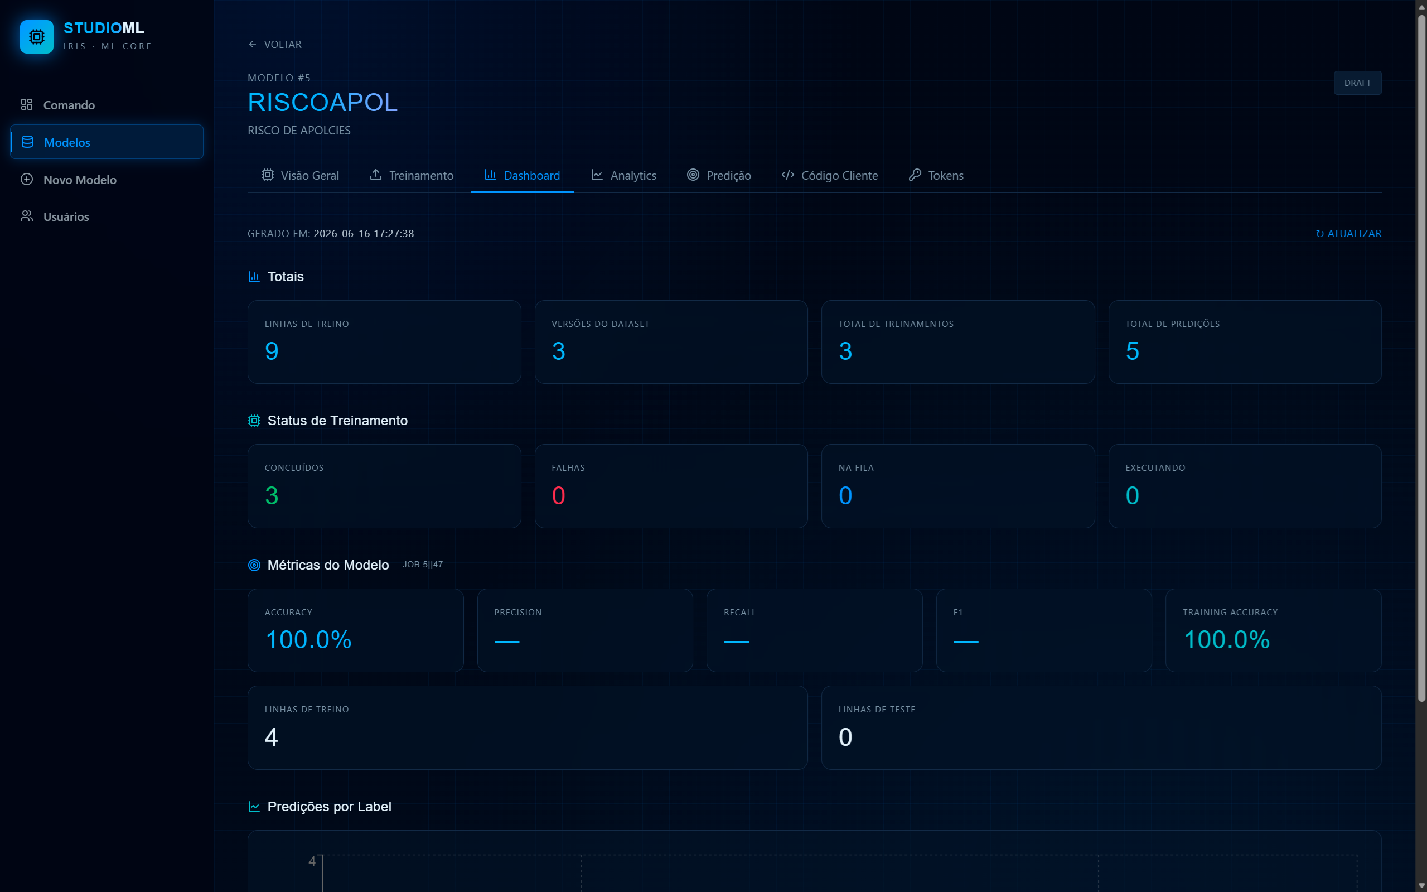Open the Analytics tab
Viewport: 1427px width, 892px height.
click(x=623, y=175)
